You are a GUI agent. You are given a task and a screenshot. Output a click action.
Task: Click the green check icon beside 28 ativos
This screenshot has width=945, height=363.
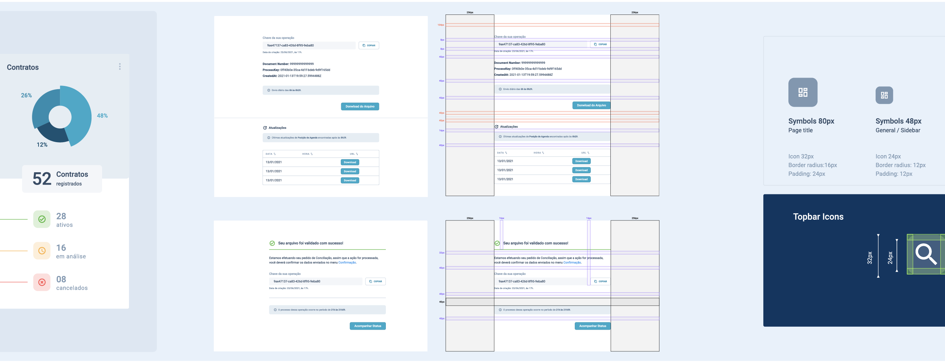point(42,219)
